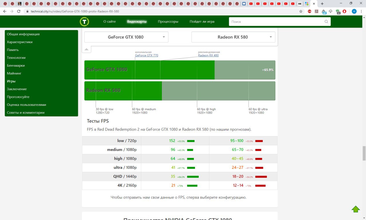Go to 'Советы и комментарии' section
The width and height of the screenshot is (366, 220).
(x=26, y=112)
